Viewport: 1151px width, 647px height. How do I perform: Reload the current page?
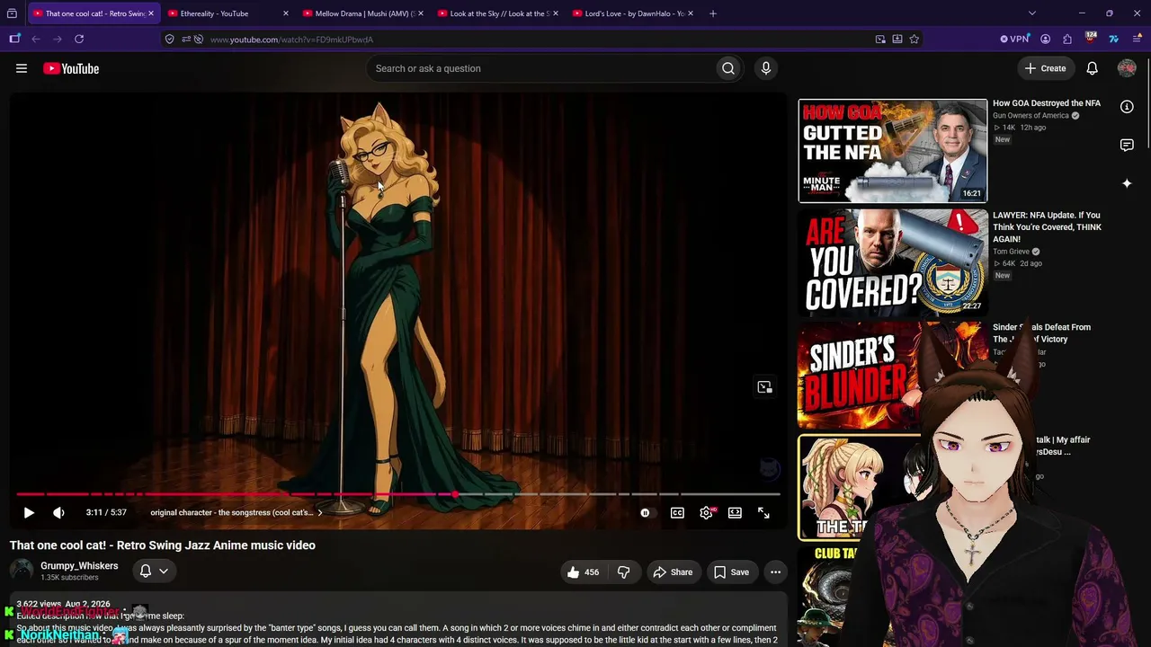click(x=79, y=39)
